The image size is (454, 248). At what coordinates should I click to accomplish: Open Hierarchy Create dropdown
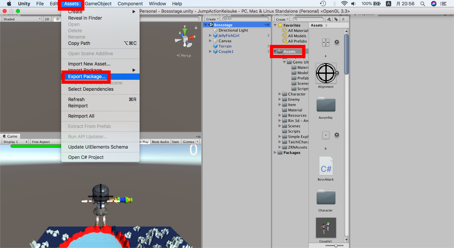[212, 19]
